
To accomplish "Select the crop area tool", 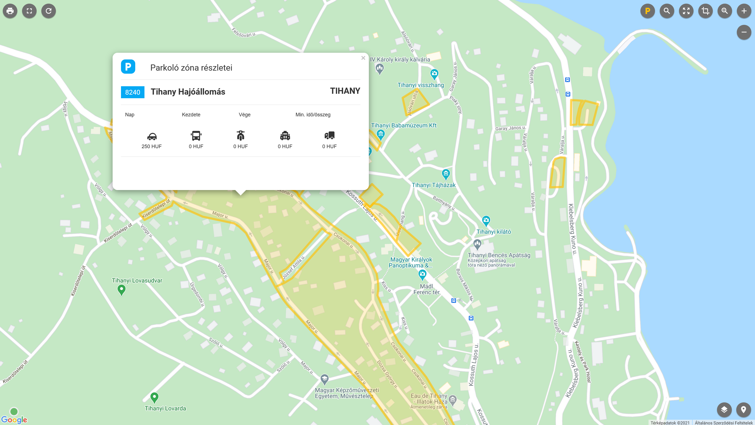I will coord(706,11).
